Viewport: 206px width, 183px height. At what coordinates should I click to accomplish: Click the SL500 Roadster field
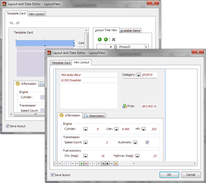coord(89,80)
